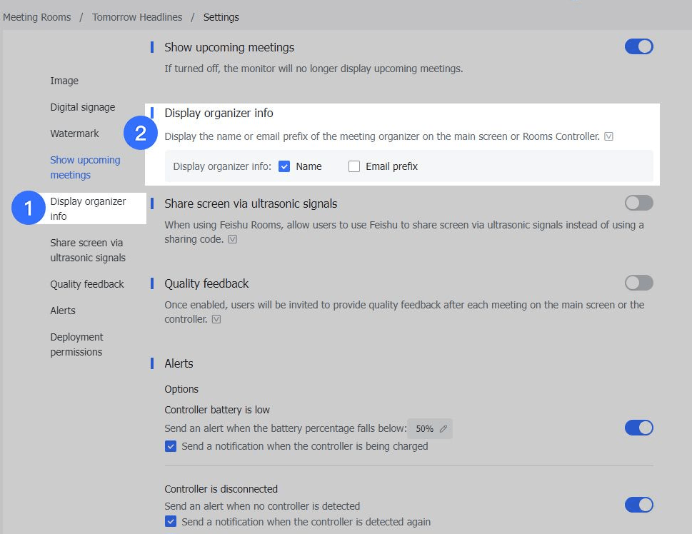The height and width of the screenshot is (534, 692).
Task: Open Digital signage settings
Action: point(83,107)
